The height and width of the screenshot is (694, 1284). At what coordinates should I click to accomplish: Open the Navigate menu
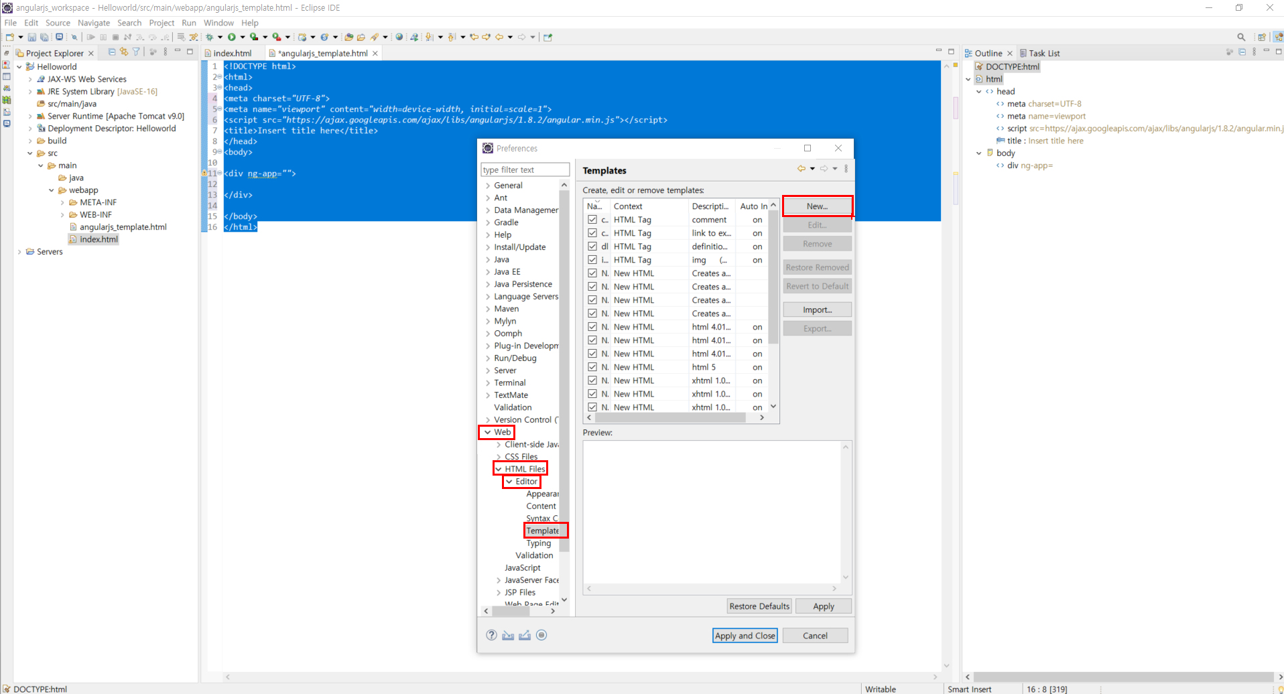[94, 23]
